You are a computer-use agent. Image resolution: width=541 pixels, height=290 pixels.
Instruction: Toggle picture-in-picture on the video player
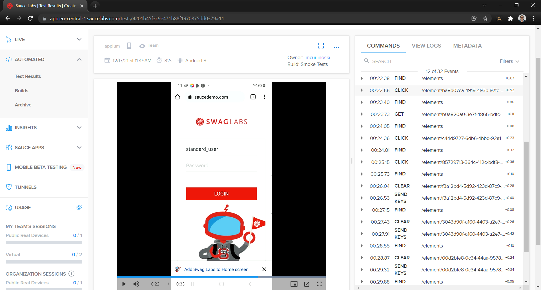click(294, 284)
